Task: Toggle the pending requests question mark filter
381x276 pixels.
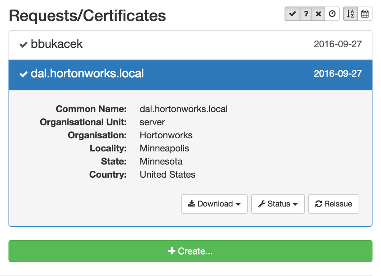Action: coord(306,14)
